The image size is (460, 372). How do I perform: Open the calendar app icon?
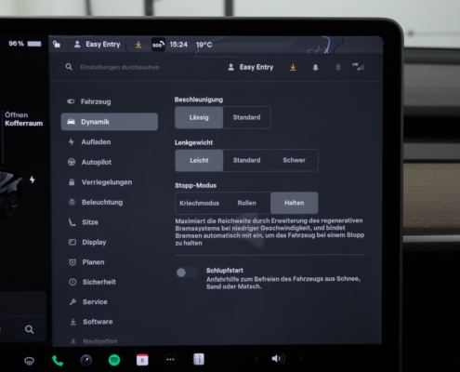[142, 360]
